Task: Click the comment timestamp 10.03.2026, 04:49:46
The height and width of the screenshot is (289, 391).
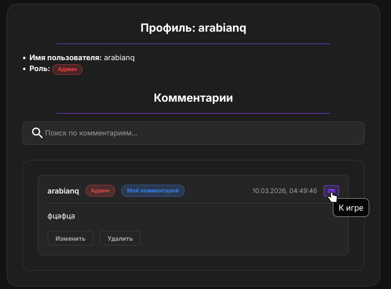Action: 285,191
